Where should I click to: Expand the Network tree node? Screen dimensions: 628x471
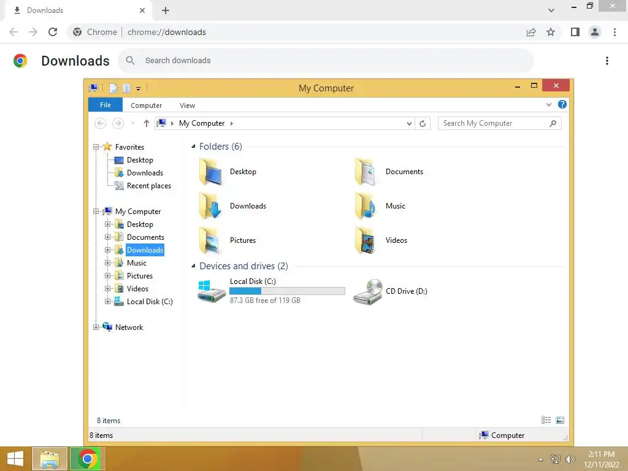point(96,327)
